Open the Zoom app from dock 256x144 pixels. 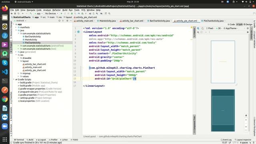[5, 126]
